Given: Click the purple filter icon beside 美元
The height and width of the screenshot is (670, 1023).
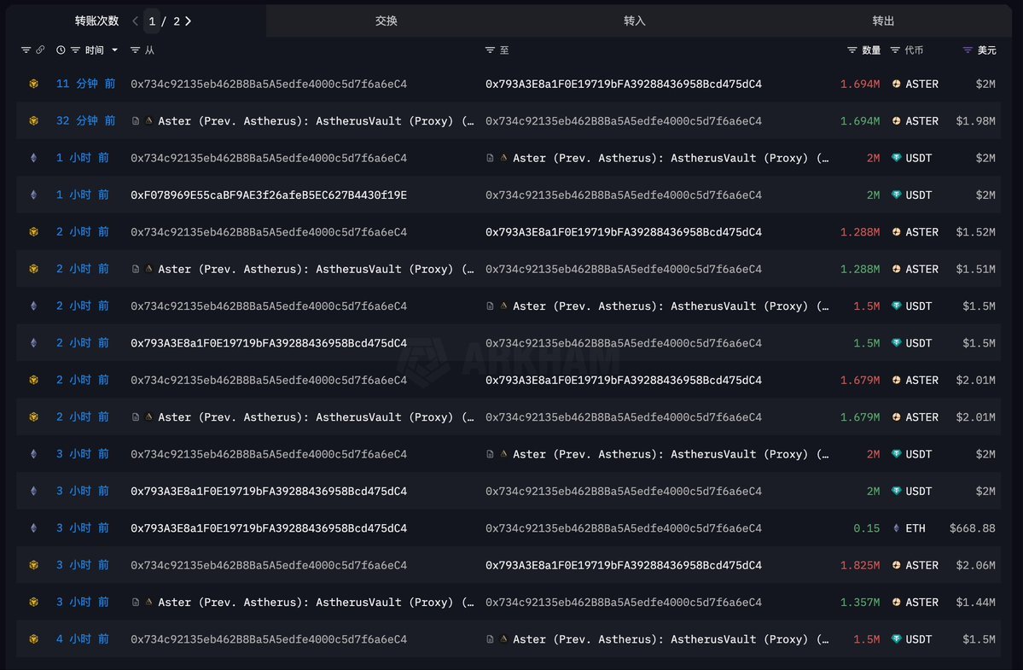Looking at the screenshot, I should [x=968, y=50].
